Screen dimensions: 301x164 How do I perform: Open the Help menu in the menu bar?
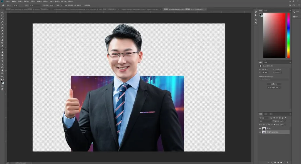pos(71,1)
